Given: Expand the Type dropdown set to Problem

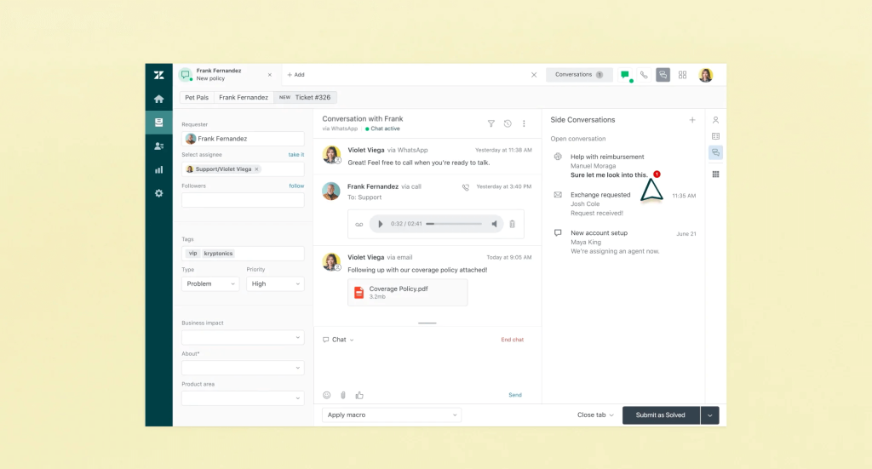Looking at the screenshot, I should coord(209,283).
